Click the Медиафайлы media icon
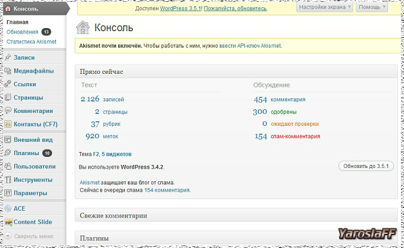Viewport: 404px width, 248px height. 9,71
